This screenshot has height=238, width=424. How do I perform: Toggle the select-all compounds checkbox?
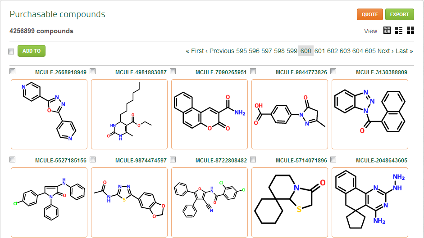pos(11,51)
